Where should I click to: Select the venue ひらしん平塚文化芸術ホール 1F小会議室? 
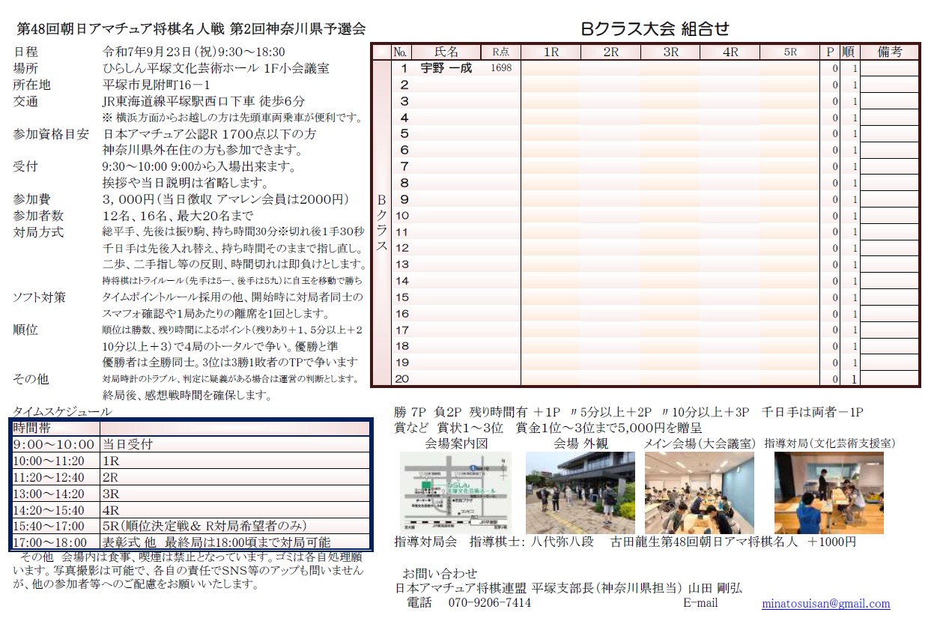(x=216, y=68)
